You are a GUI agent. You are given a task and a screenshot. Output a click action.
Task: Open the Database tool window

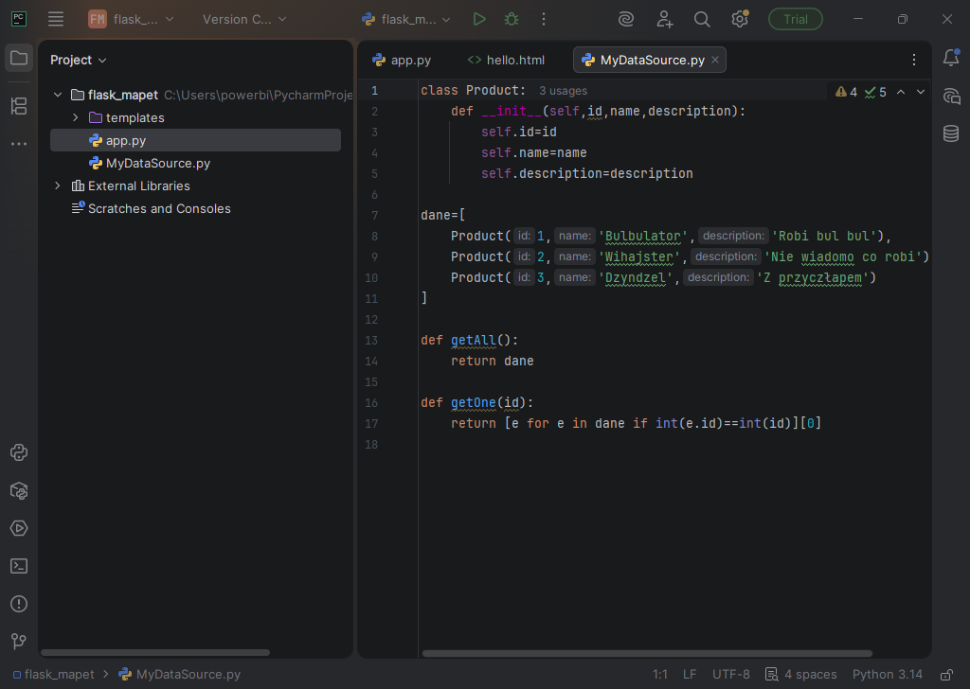(x=951, y=133)
